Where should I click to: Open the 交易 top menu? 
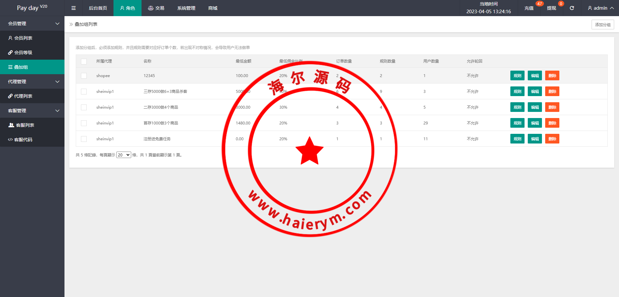tap(156, 8)
